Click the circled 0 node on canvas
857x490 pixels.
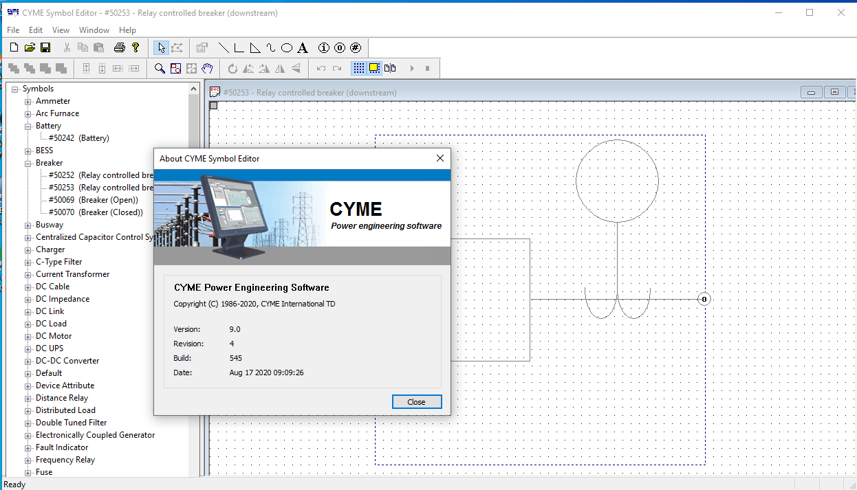coord(704,299)
